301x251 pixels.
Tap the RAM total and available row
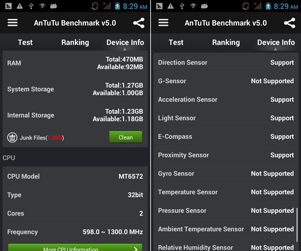pyautogui.click(x=75, y=63)
